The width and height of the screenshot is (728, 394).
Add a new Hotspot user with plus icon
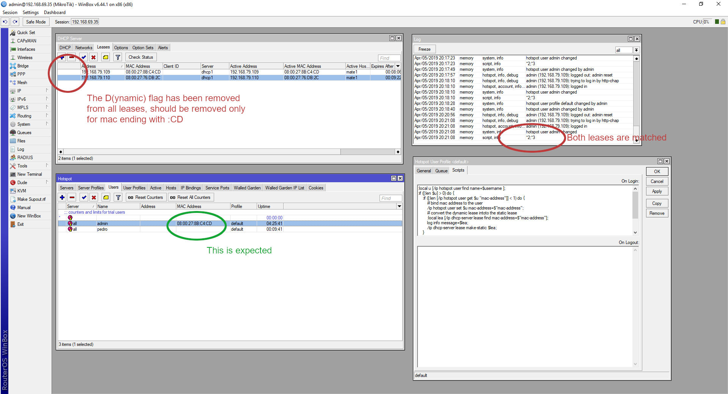tap(62, 197)
